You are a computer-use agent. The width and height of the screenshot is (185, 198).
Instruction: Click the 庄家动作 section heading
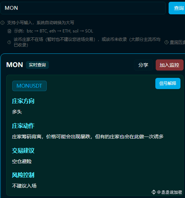coord(23,126)
